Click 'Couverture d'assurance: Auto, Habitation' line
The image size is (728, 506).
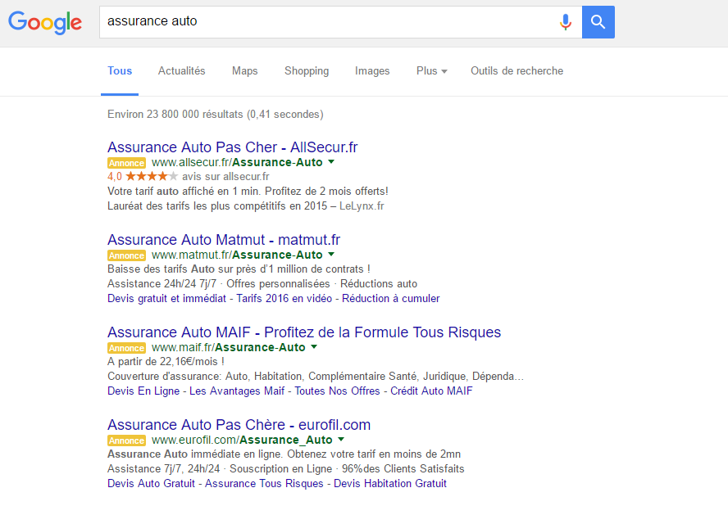(x=316, y=376)
